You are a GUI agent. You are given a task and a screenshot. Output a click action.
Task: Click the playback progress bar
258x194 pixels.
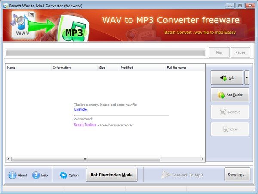pos(105,52)
